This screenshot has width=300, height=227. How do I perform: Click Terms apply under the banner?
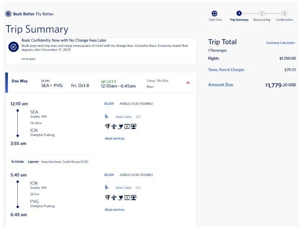[x=29, y=59]
